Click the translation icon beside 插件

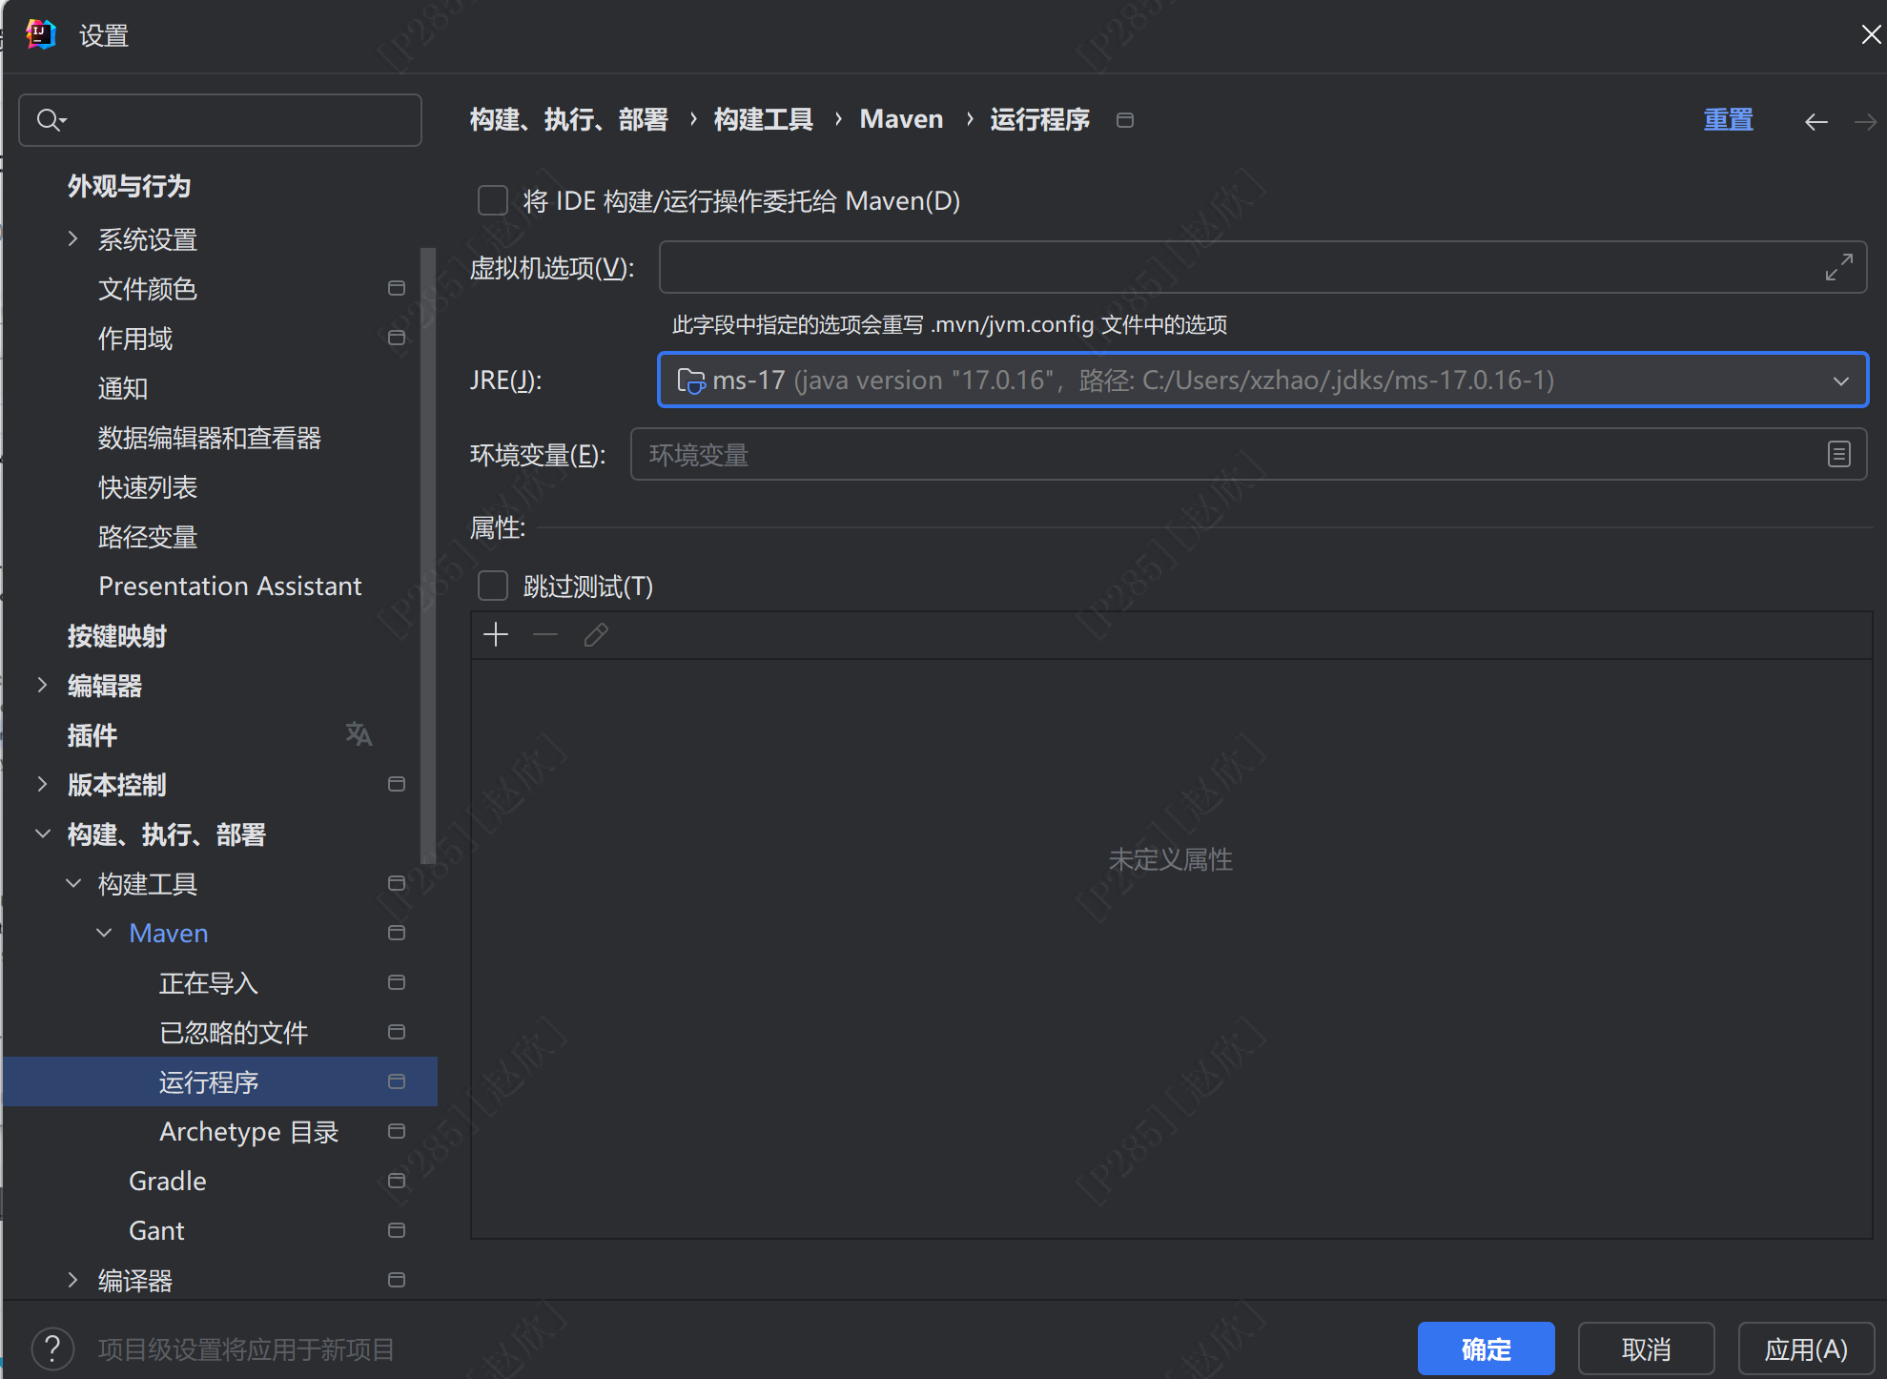[x=359, y=734]
